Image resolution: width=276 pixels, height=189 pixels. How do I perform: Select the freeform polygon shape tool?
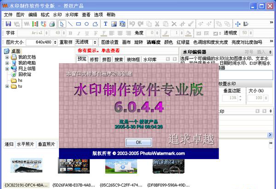95,24
